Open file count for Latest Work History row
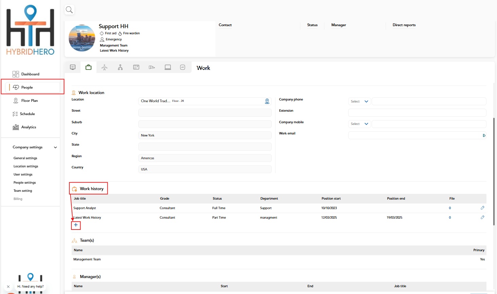Viewport: 497px width, 294px height. [x=450, y=218]
